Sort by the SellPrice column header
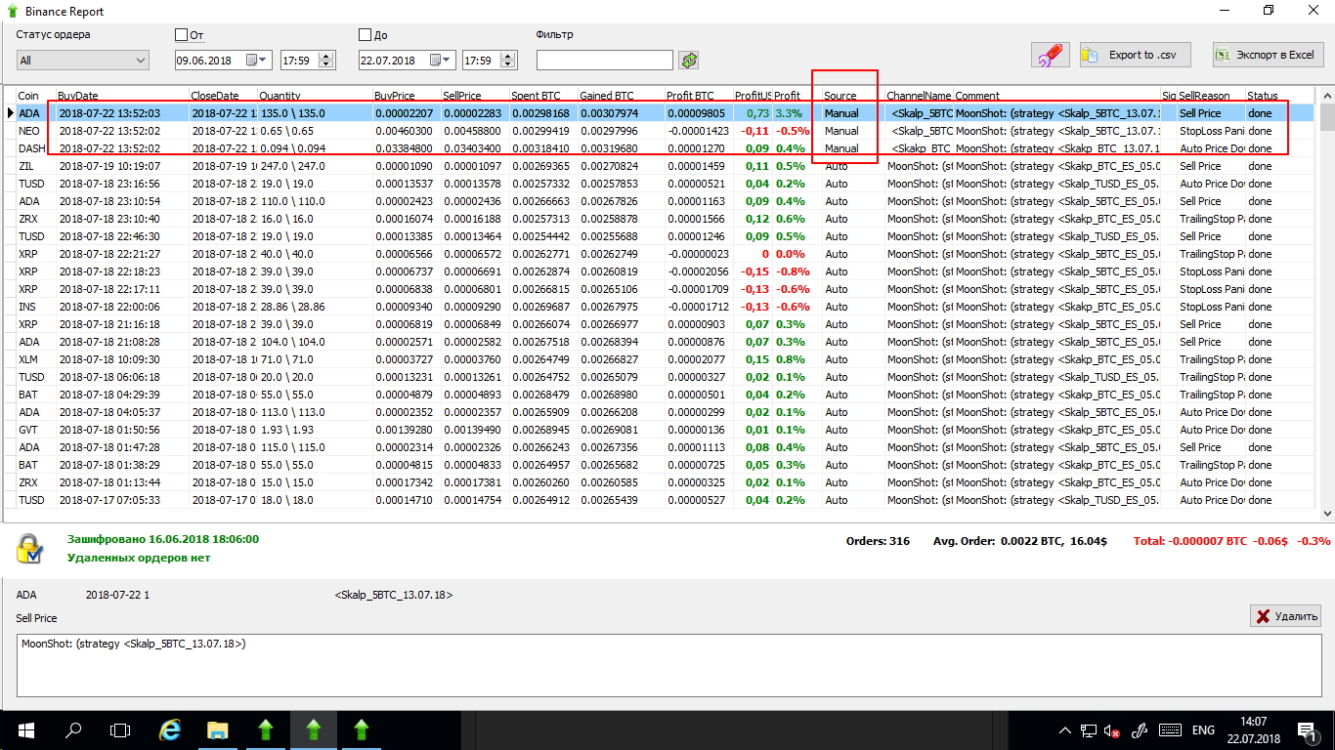This screenshot has width=1335, height=750. coord(475,96)
